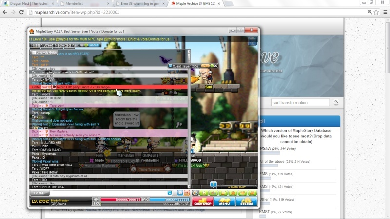390x219 pixels.
Task: Open the game Menu button
Action: tap(224, 201)
